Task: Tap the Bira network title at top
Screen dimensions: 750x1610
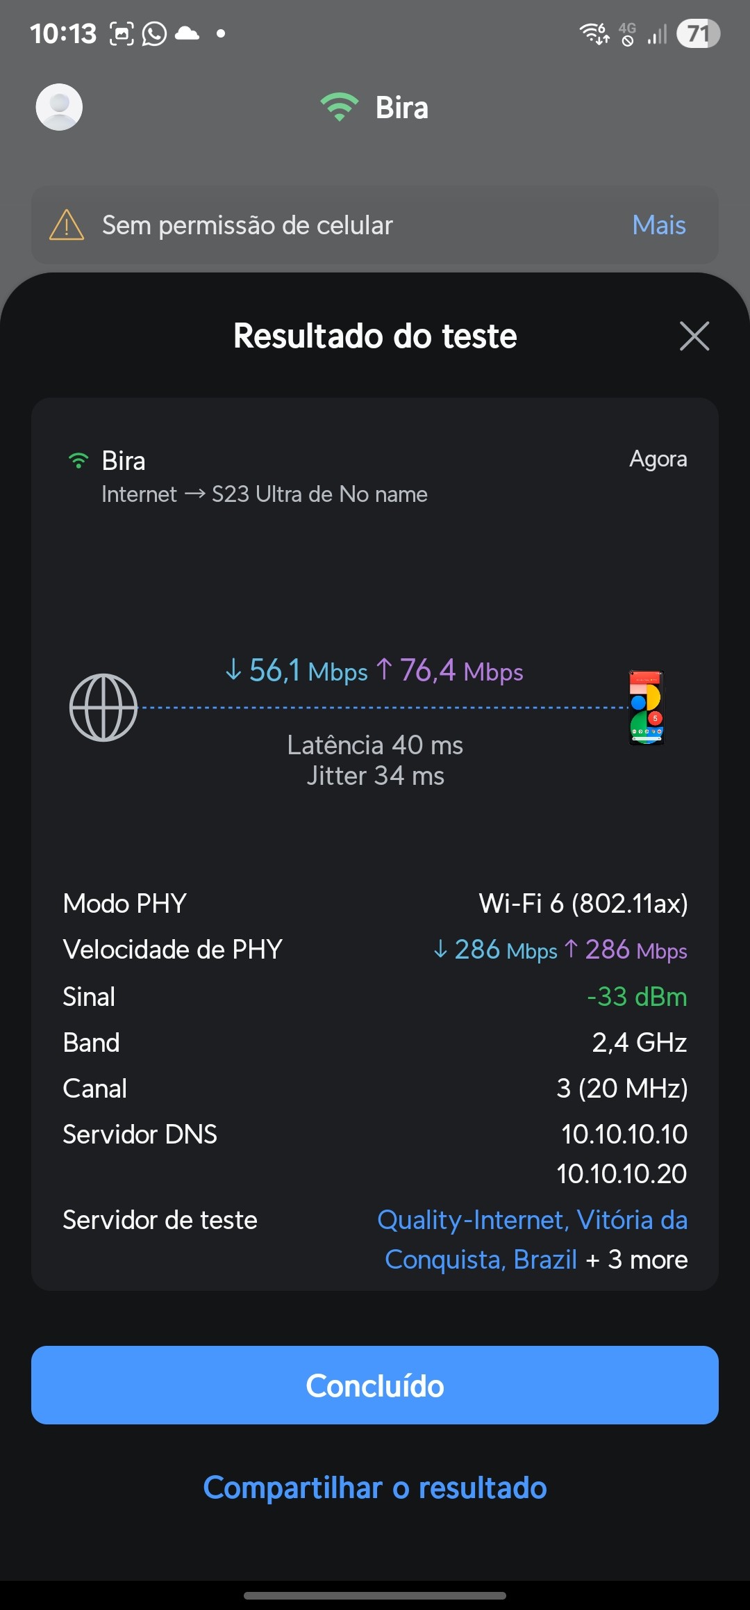Action: [401, 108]
